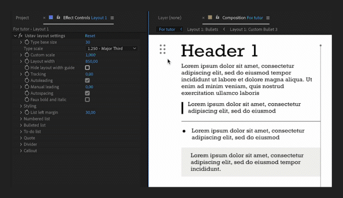Click the List left margin stopwatch

coord(27,112)
